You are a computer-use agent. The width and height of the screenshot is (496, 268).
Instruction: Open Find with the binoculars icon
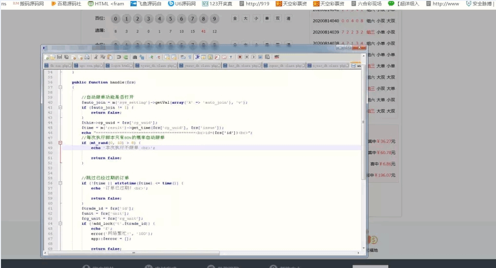coord(135,57)
